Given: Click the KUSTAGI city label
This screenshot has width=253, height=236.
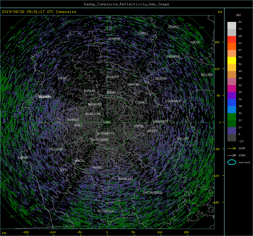Looking at the screenshot, I should pos(141,102).
